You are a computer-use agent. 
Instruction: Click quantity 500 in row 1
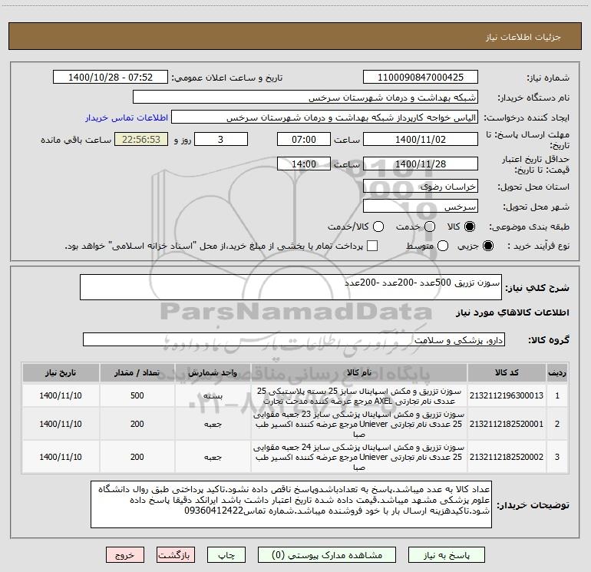pyautogui.click(x=137, y=395)
